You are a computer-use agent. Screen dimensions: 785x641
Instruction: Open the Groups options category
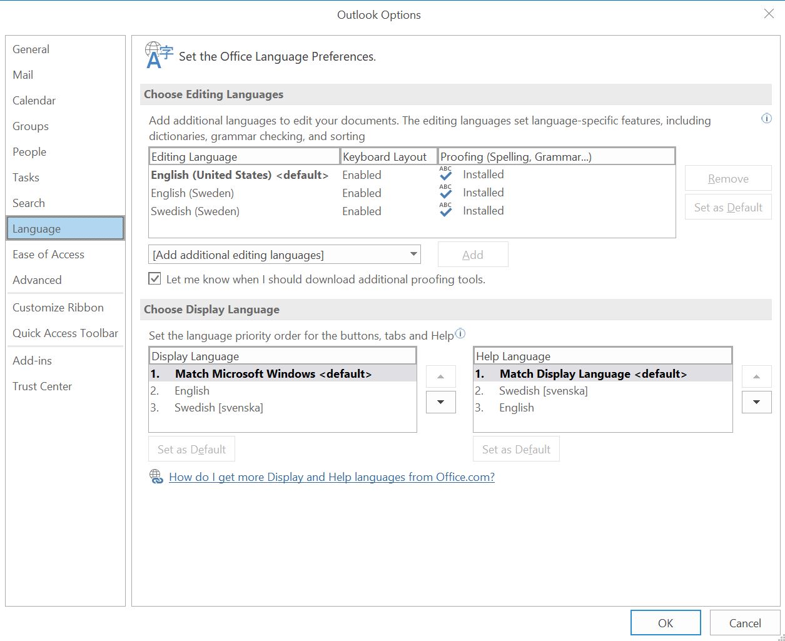click(x=65, y=126)
